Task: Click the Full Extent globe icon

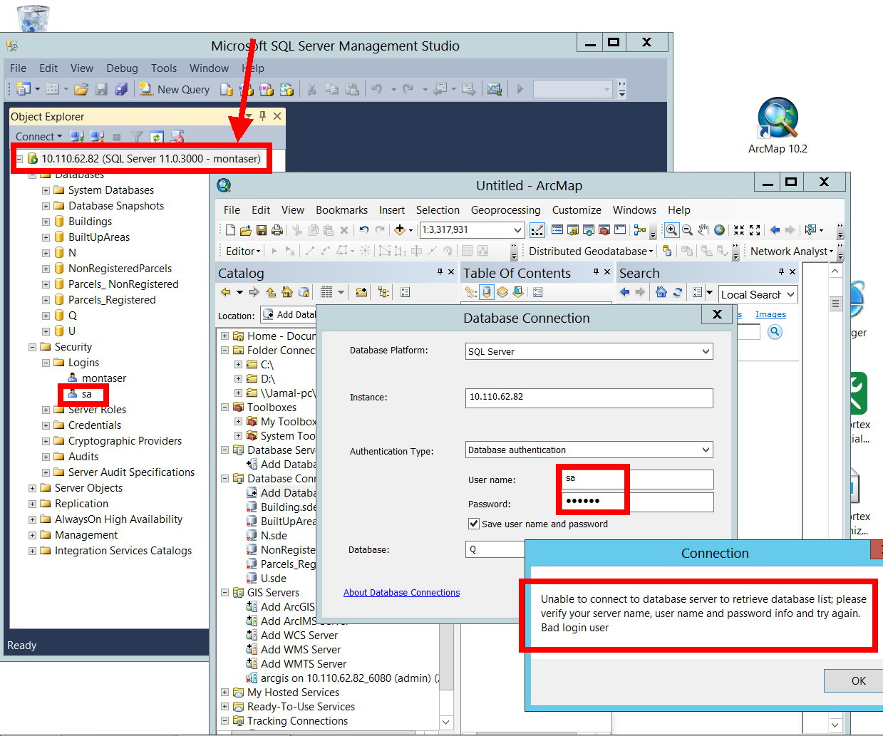Action: tap(719, 230)
